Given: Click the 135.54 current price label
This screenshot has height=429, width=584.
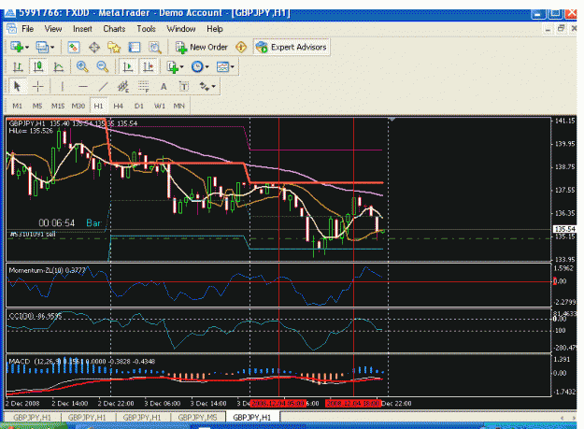Looking at the screenshot, I should point(564,229).
